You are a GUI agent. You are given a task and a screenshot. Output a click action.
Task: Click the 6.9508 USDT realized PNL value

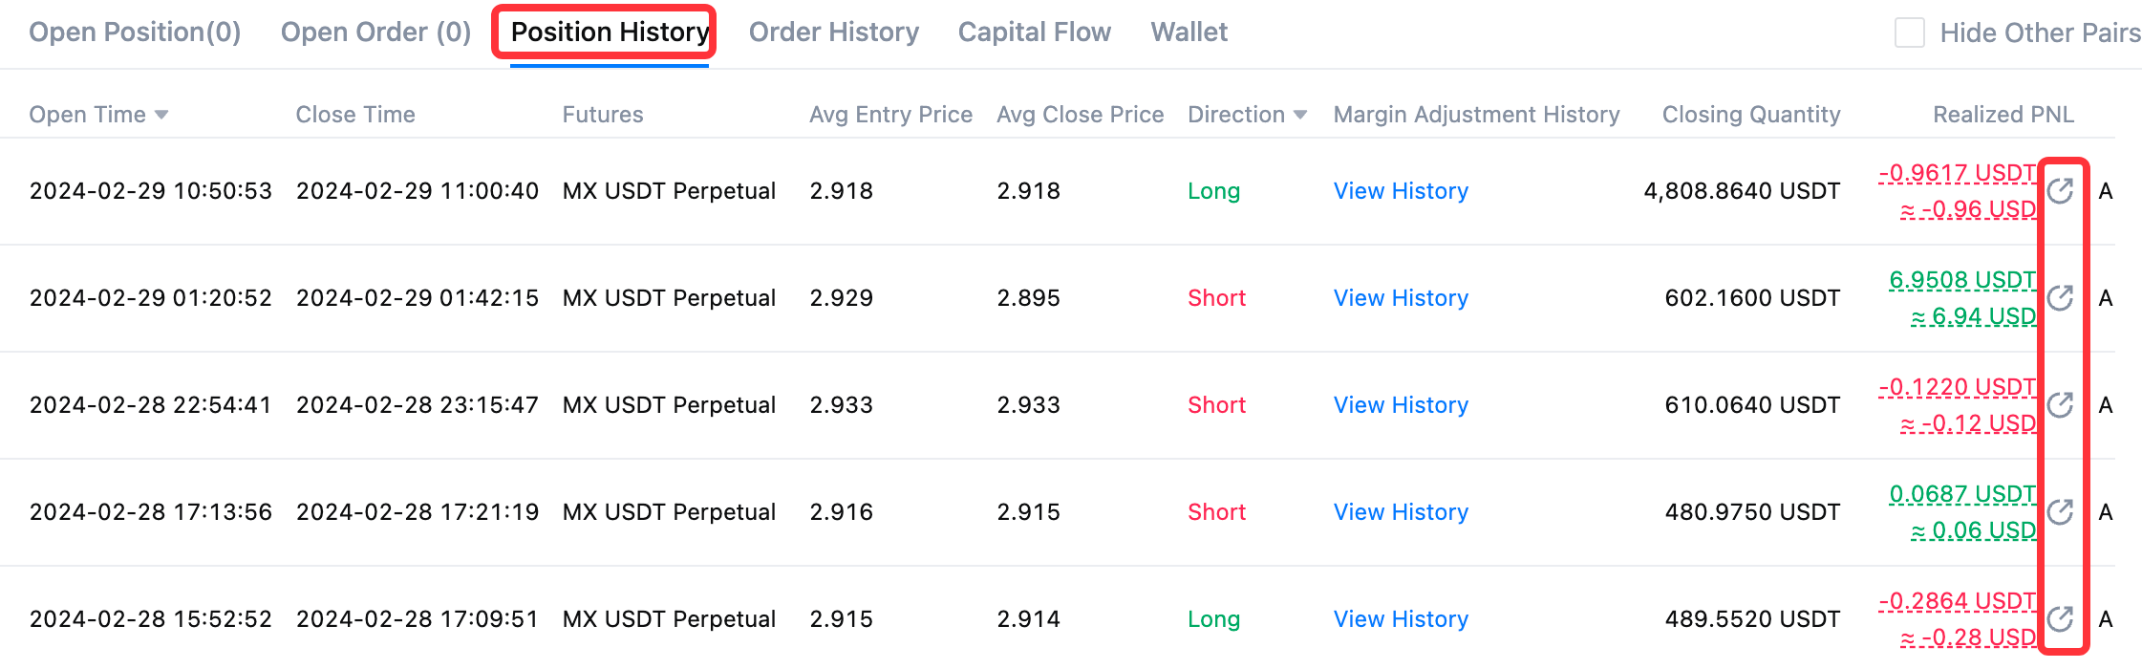pyautogui.click(x=1962, y=280)
